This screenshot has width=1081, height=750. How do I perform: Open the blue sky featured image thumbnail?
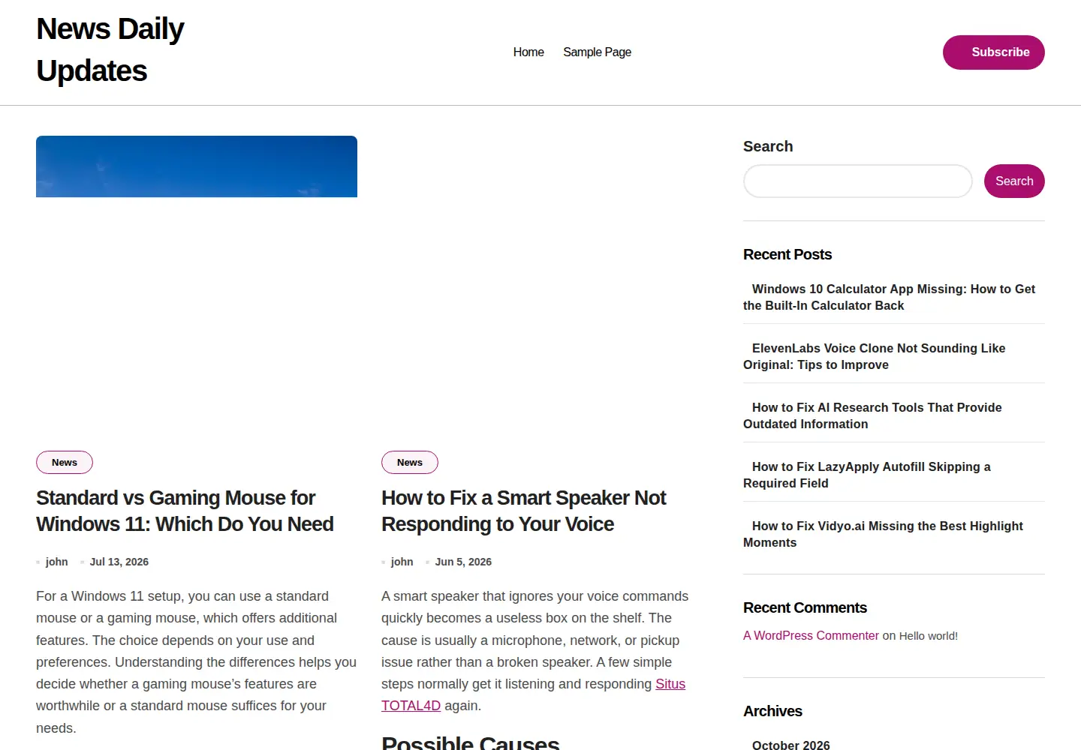click(x=197, y=166)
